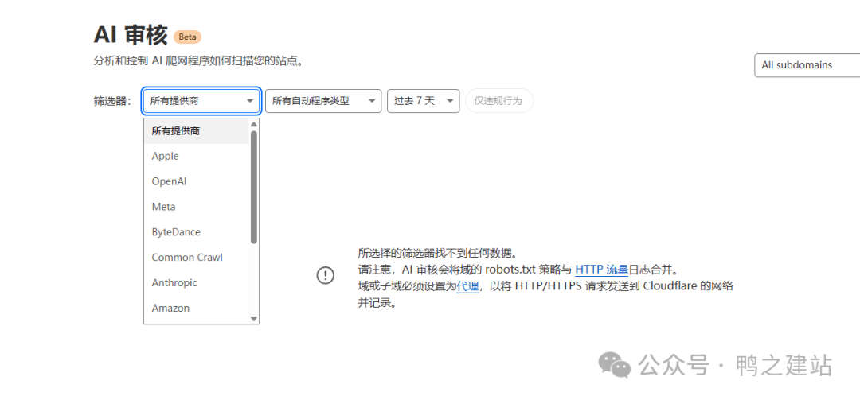The image size is (860, 400).
Task: Click the provider list scrollbar thumb
Action: pos(254,186)
